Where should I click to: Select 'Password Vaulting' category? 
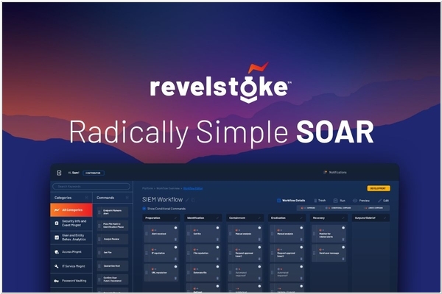[x=71, y=281]
